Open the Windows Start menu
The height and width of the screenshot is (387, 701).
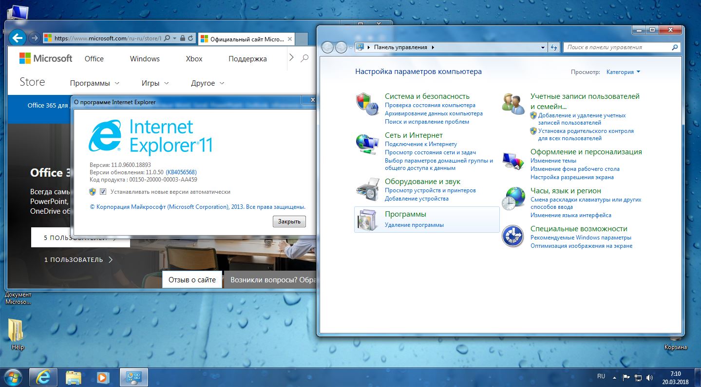click(x=13, y=377)
